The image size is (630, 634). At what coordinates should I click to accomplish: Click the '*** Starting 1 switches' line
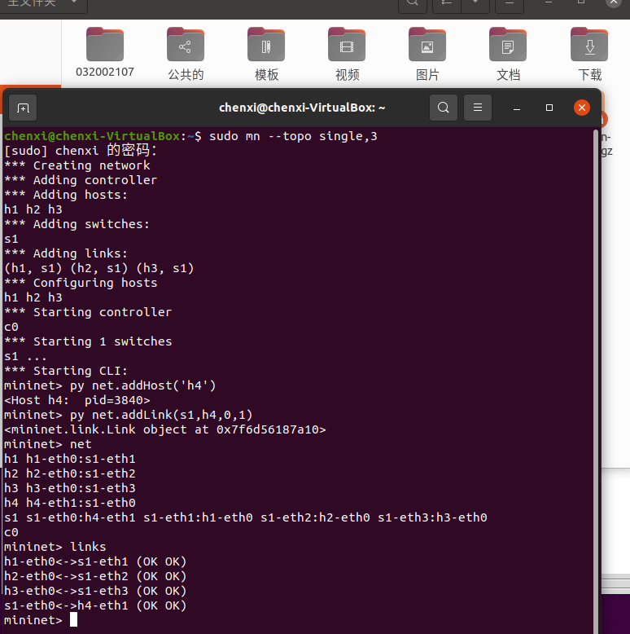(x=88, y=341)
